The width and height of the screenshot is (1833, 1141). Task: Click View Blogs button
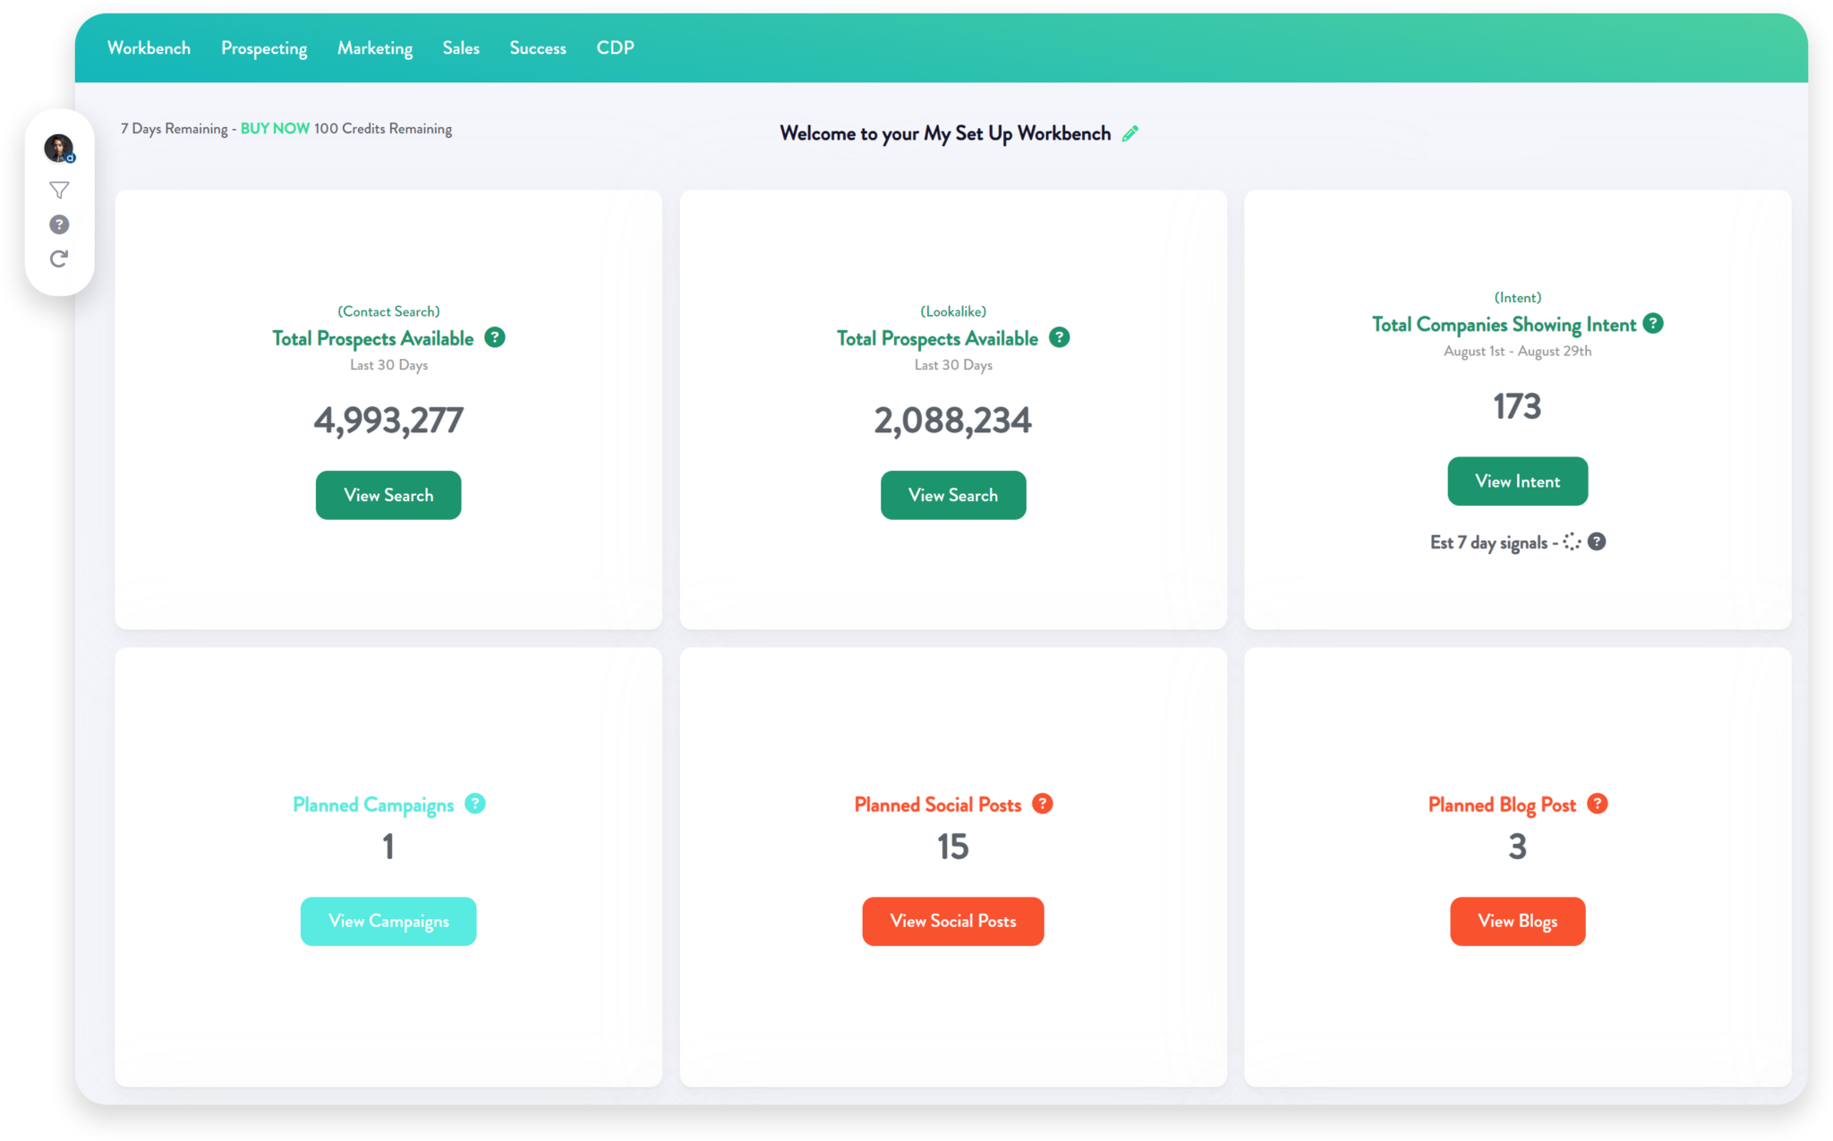coord(1516,921)
